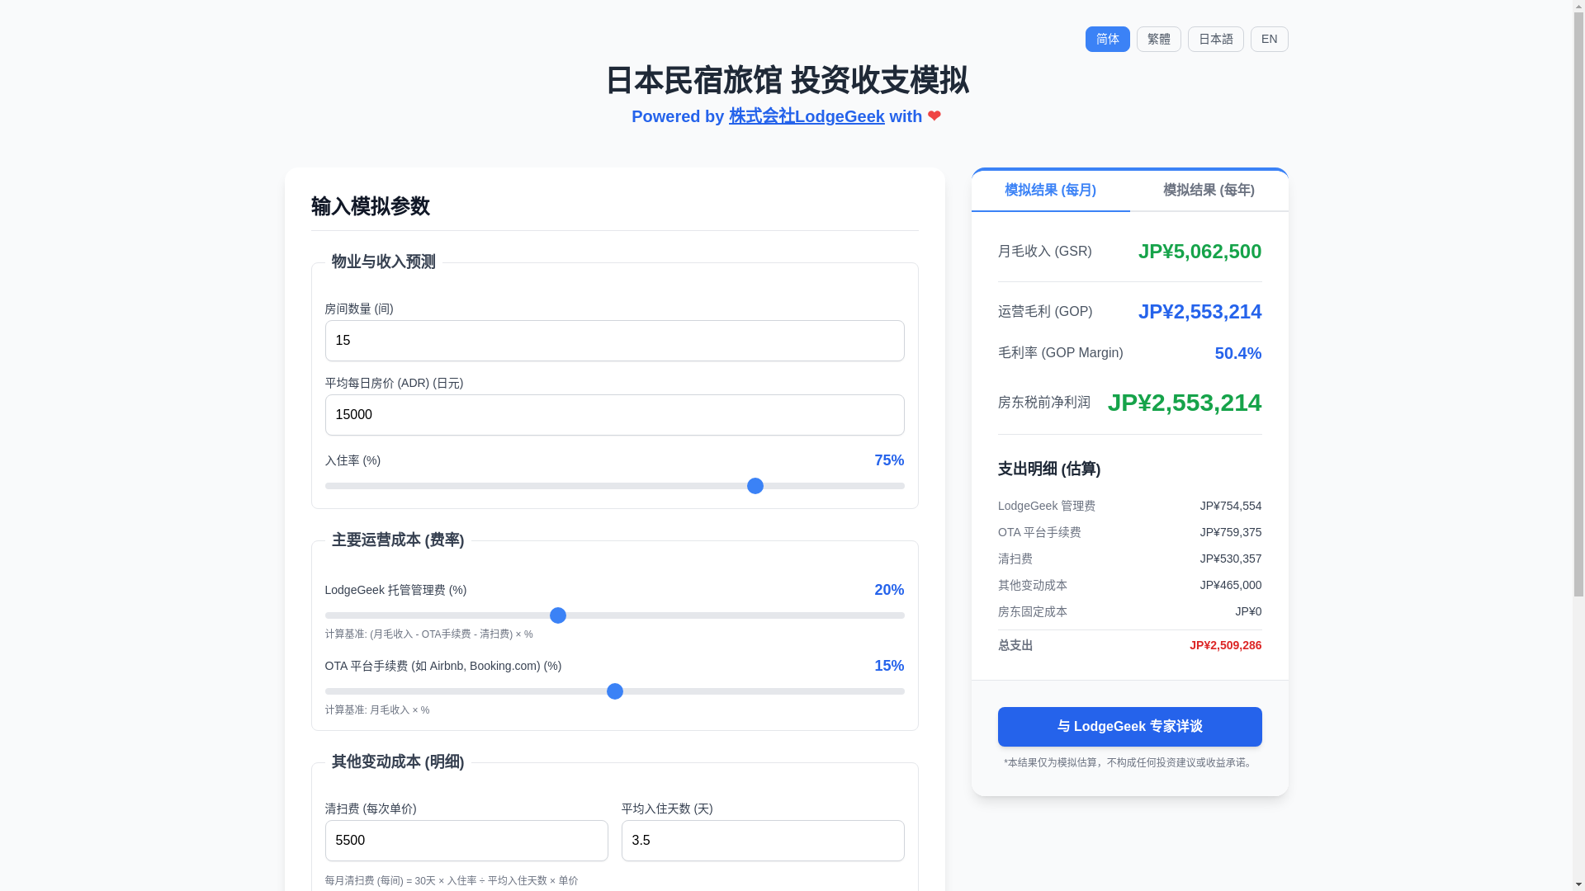
Task: Click the occupancy rate slider handle
Action: (x=755, y=486)
